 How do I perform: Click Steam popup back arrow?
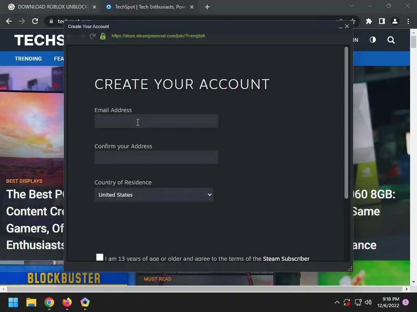(71, 36)
